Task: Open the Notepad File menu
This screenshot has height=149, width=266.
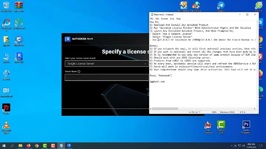Action: coord(151,18)
